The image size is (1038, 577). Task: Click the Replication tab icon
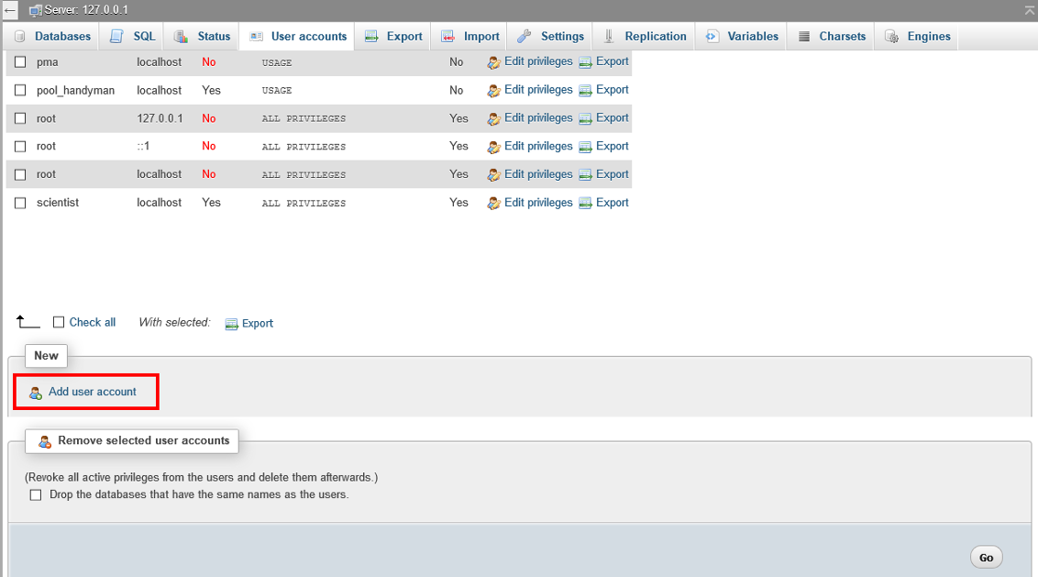[x=609, y=37]
